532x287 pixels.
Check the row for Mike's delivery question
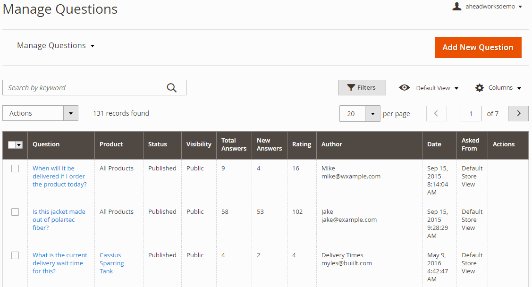tap(15, 169)
